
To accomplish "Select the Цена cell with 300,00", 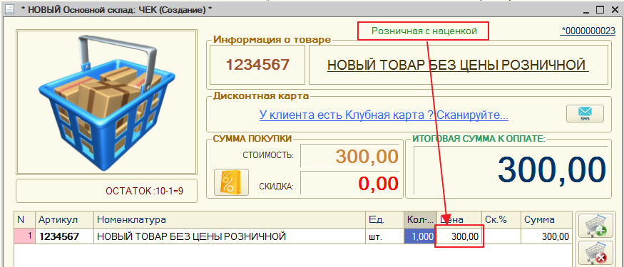I will click(459, 237).
